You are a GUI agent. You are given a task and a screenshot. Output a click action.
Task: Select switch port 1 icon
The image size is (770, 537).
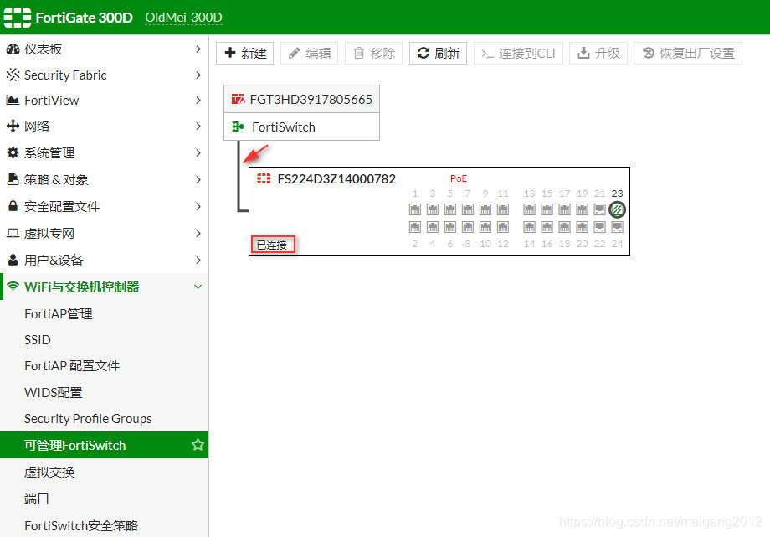(415, 209)
